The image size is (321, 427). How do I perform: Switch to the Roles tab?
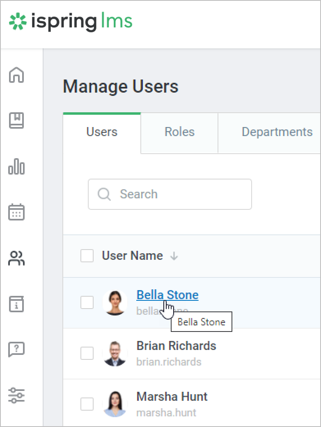click(179, 132)
